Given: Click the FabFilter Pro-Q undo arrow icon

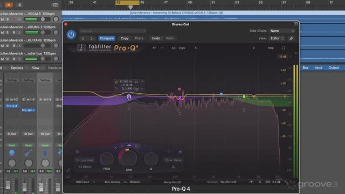Looking at the screenshot, I should (155, 48).
